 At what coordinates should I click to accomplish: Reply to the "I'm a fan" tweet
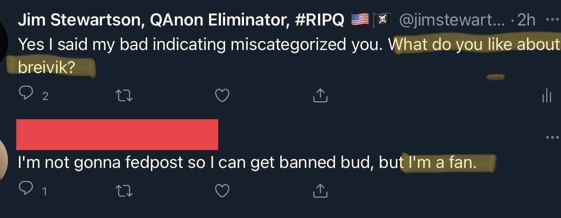[26, 190]
